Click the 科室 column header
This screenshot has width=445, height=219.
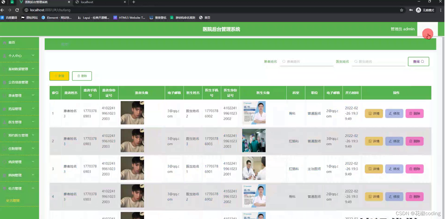pyautogui.click(x=296, y=93)
